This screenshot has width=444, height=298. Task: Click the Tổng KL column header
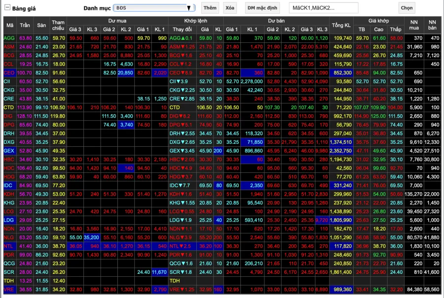[341, 25]
